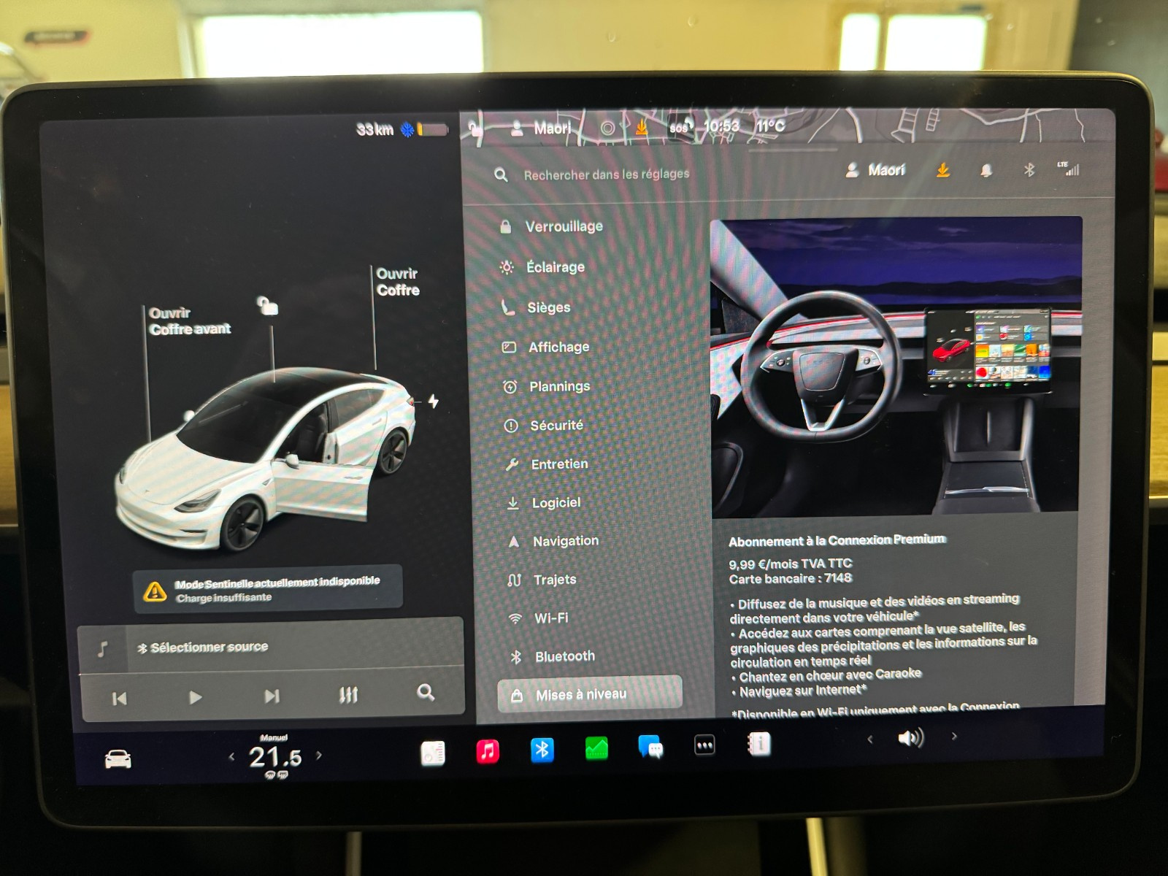Toggle the car lock padlock icon
1168x876 pixels.
(x=268, y=306)
